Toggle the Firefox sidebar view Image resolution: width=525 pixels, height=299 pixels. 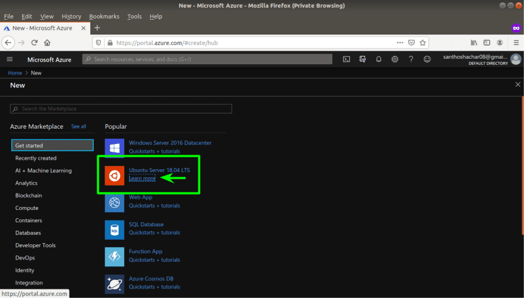(x=487, y=43)
